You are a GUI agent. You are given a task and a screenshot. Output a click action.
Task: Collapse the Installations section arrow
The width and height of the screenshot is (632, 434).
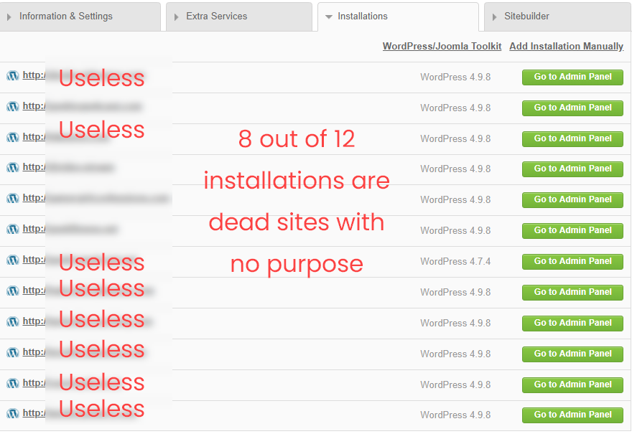328,16
